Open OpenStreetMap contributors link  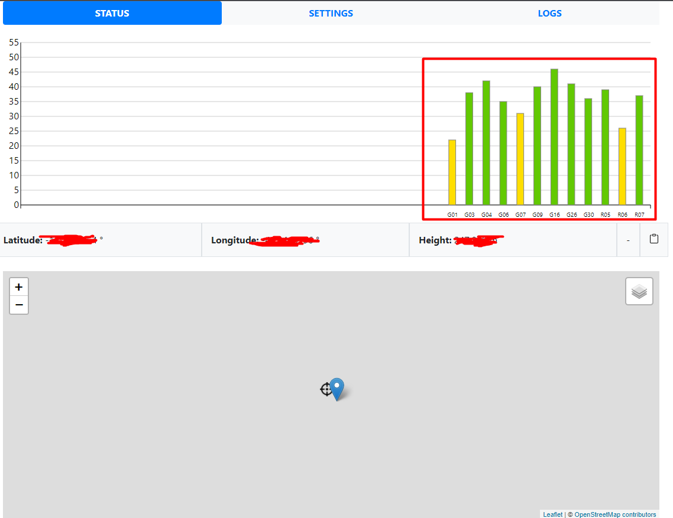[615, 514]
